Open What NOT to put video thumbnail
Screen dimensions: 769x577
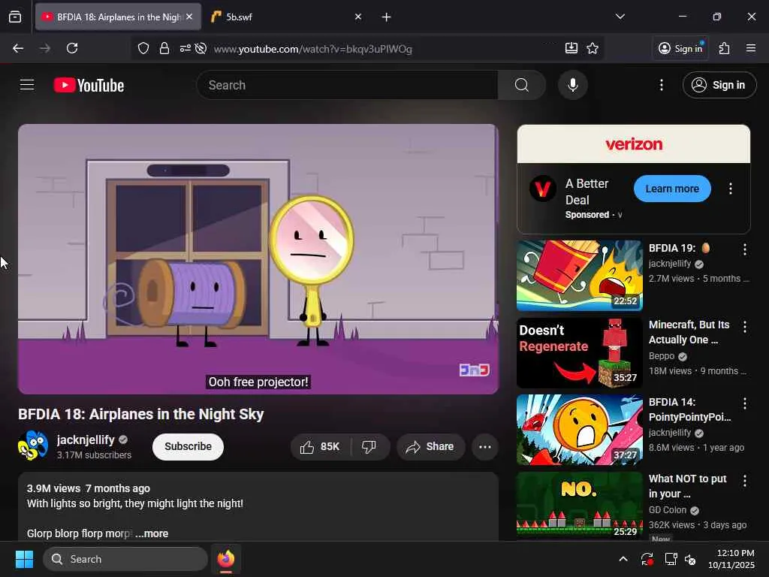(x=580, y=506)
